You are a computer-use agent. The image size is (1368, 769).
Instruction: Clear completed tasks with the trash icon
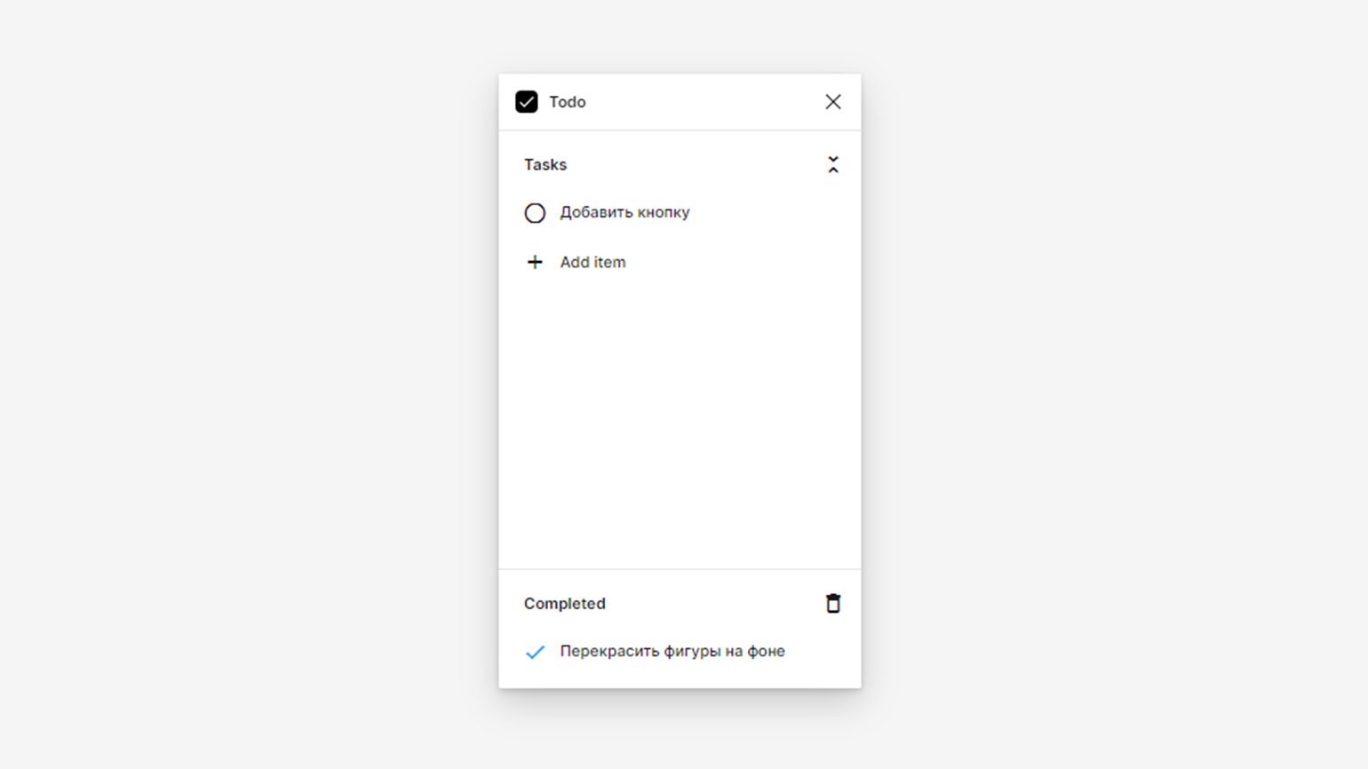833,604
